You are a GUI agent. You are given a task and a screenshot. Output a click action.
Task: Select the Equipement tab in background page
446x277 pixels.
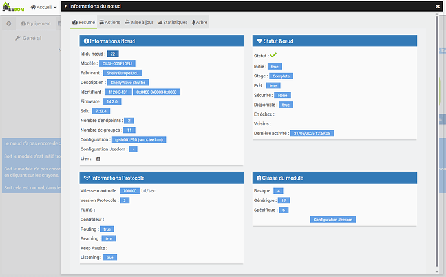36,24
